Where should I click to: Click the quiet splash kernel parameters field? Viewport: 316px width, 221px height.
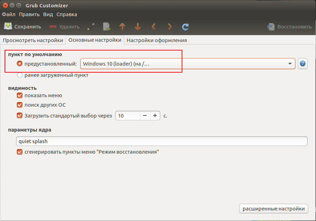pyautogui.click(x=162, y=141)
